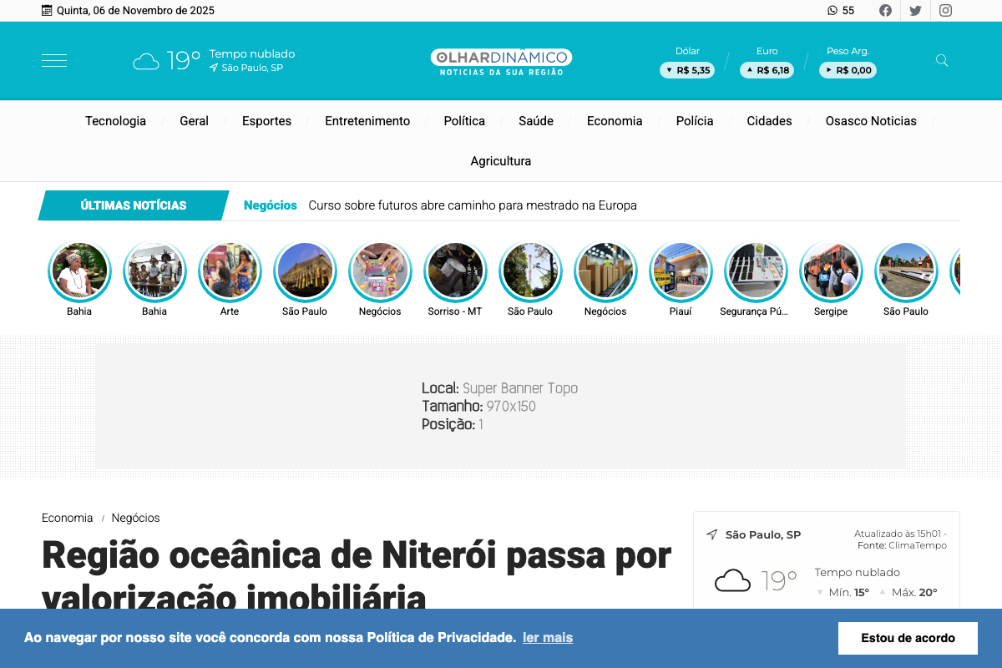1002x668 pixels.
Task: Click the Negócios breadcrumb link
Action: pos(134,518)
